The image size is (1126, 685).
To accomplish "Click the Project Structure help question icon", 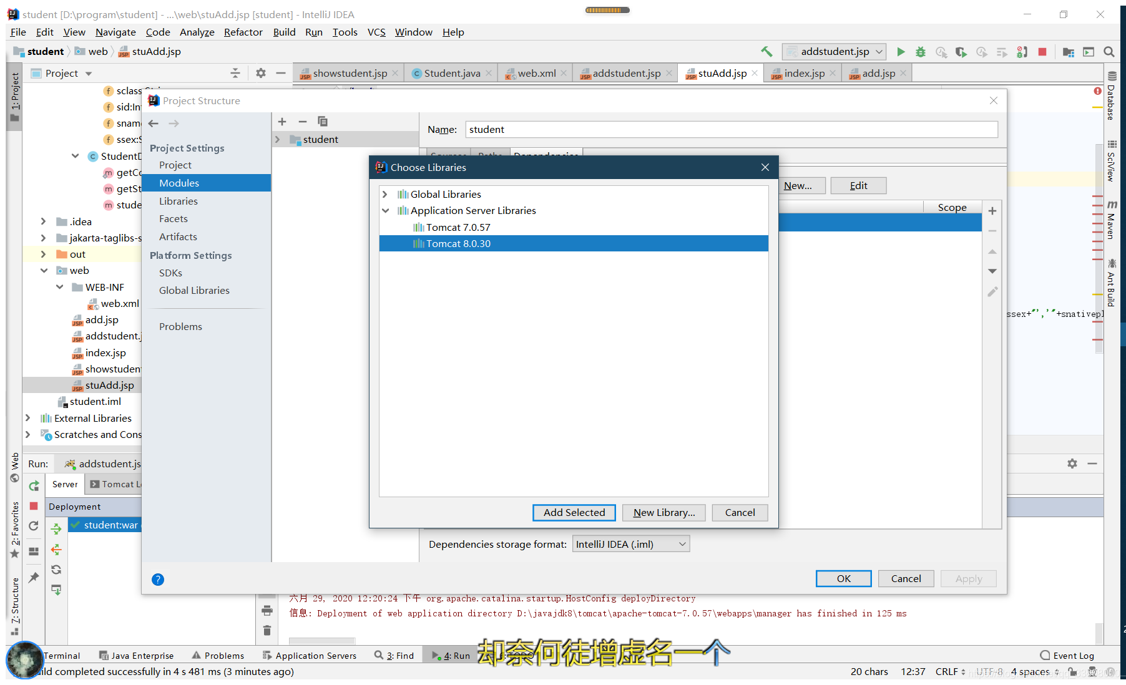I will (158, 580).
